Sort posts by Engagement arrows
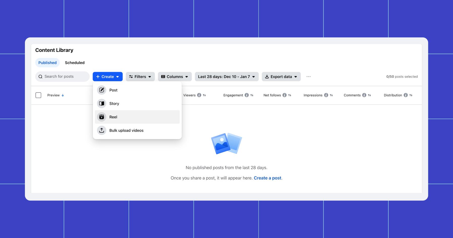The image size is (453, 238). [x=252, y=95]
